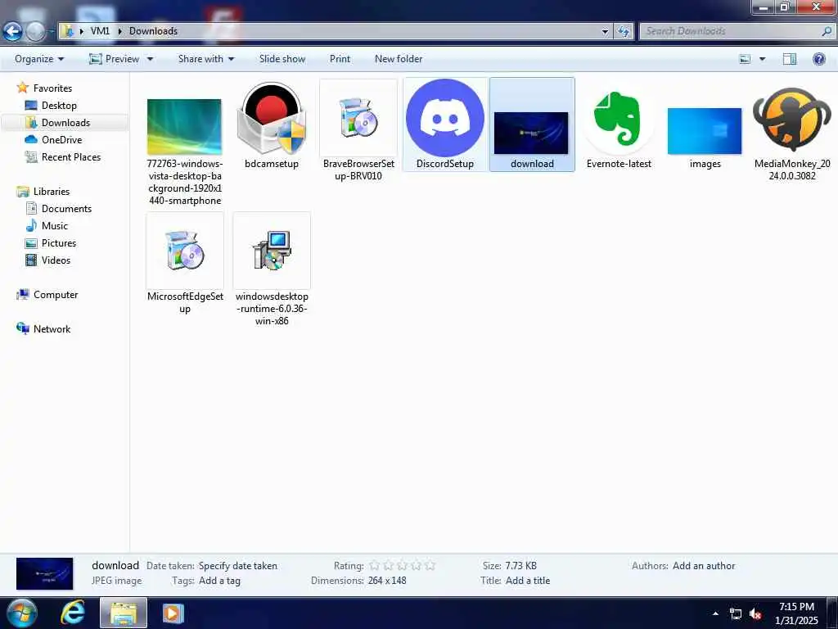Open the Preview dropdown arrow

click(x=151, y=59)
